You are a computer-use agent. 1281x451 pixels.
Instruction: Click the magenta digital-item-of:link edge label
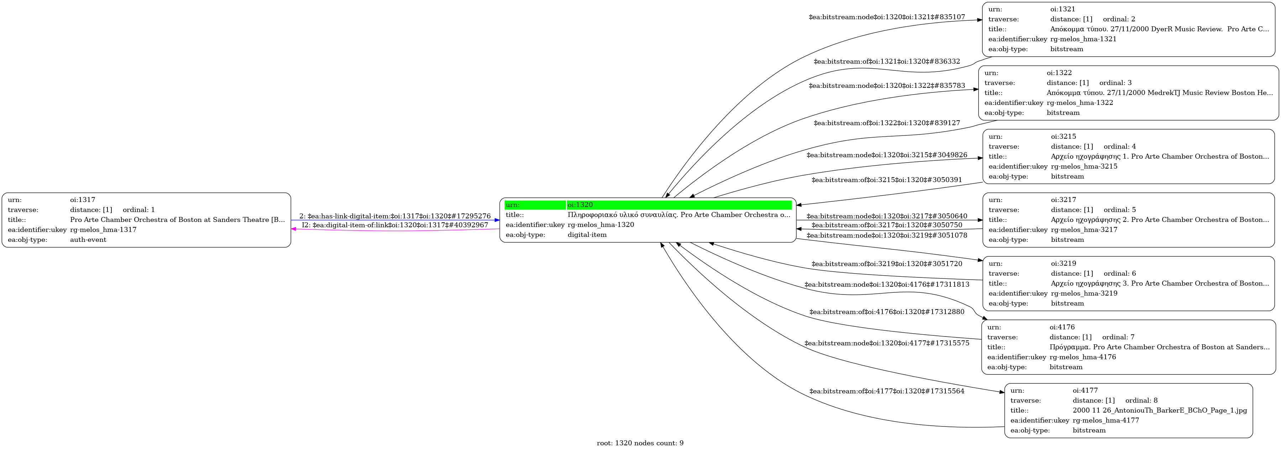click(x=395, y=225)
